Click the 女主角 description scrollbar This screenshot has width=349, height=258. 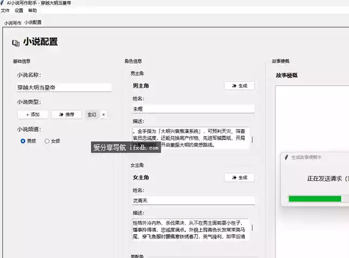[252, 228]
